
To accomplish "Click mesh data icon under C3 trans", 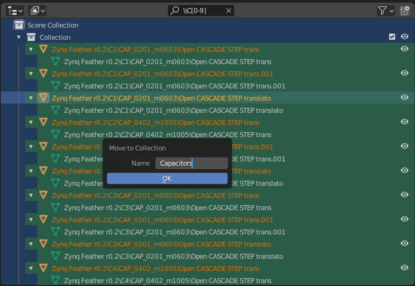I will click(55, 208).
